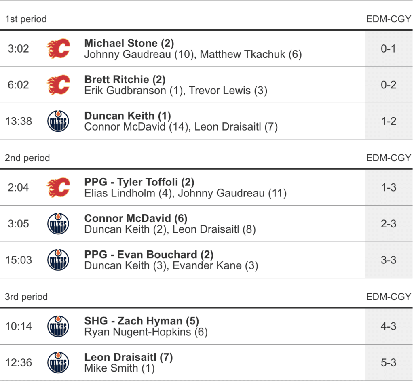Click Flames logo beside Brett Ritchie goal
The height and width of the screenshot is (381, 414).
coord(58,85)
